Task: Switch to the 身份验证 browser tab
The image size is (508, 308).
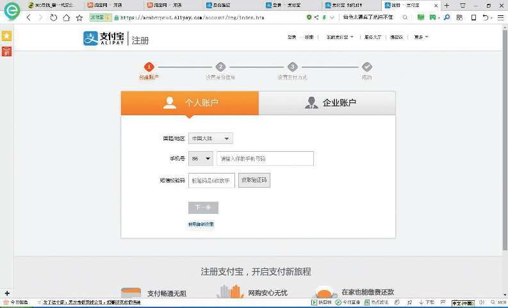Action: pos(233,5)
